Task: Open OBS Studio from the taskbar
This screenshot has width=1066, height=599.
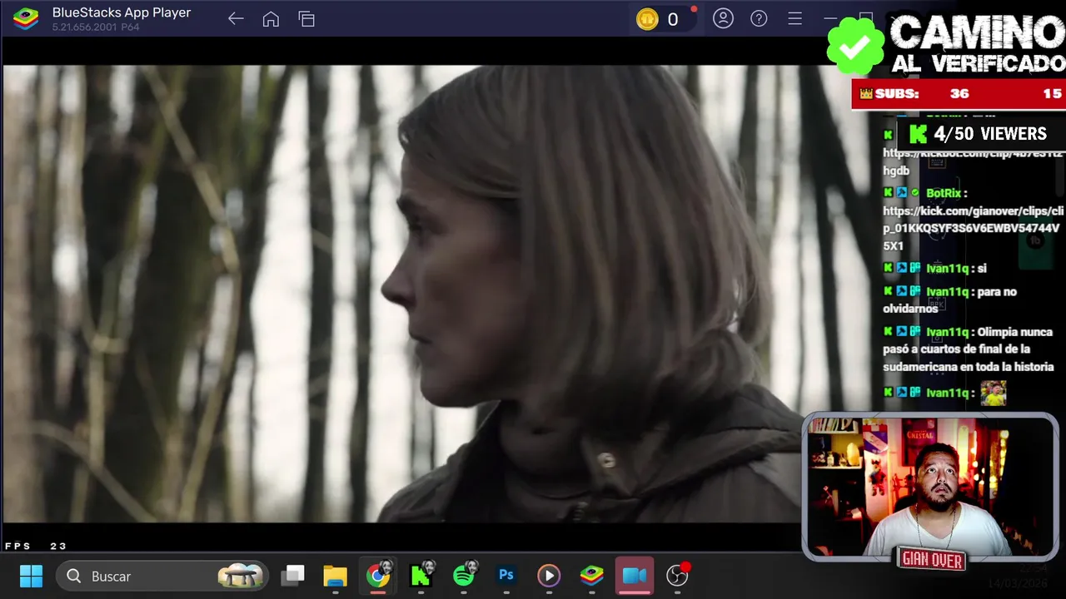Action: tap(678, 576)
